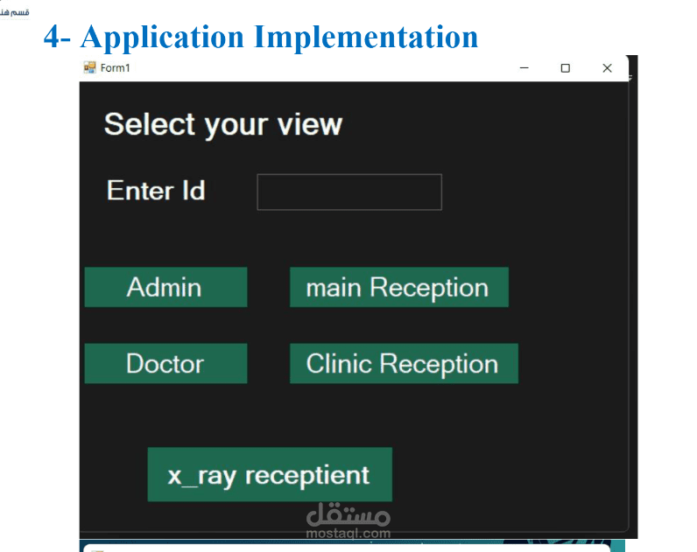Maximize the Form1 window
697x552 pixels.
tap(566, 68)
